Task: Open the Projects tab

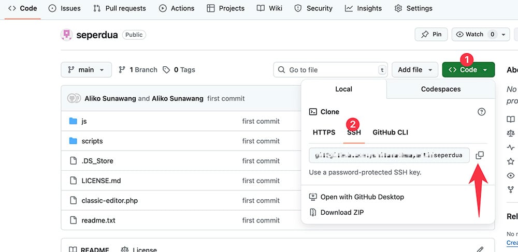Action: pos(226,8)
